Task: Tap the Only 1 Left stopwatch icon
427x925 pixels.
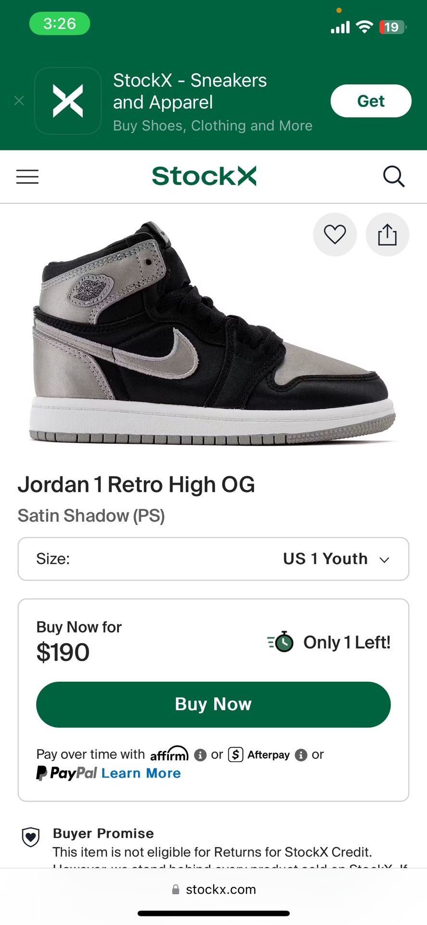Action: tap(281, 642)
